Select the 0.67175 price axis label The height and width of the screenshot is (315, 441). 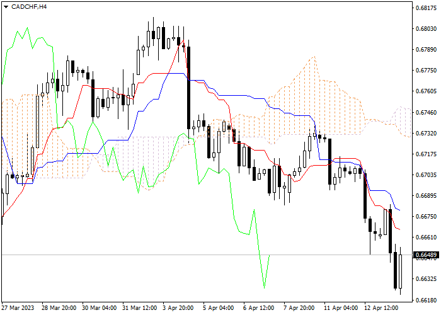(427, 154)
